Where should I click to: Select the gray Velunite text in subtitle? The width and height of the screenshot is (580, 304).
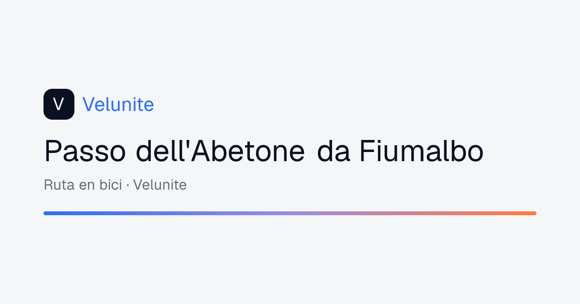point(160,185)
